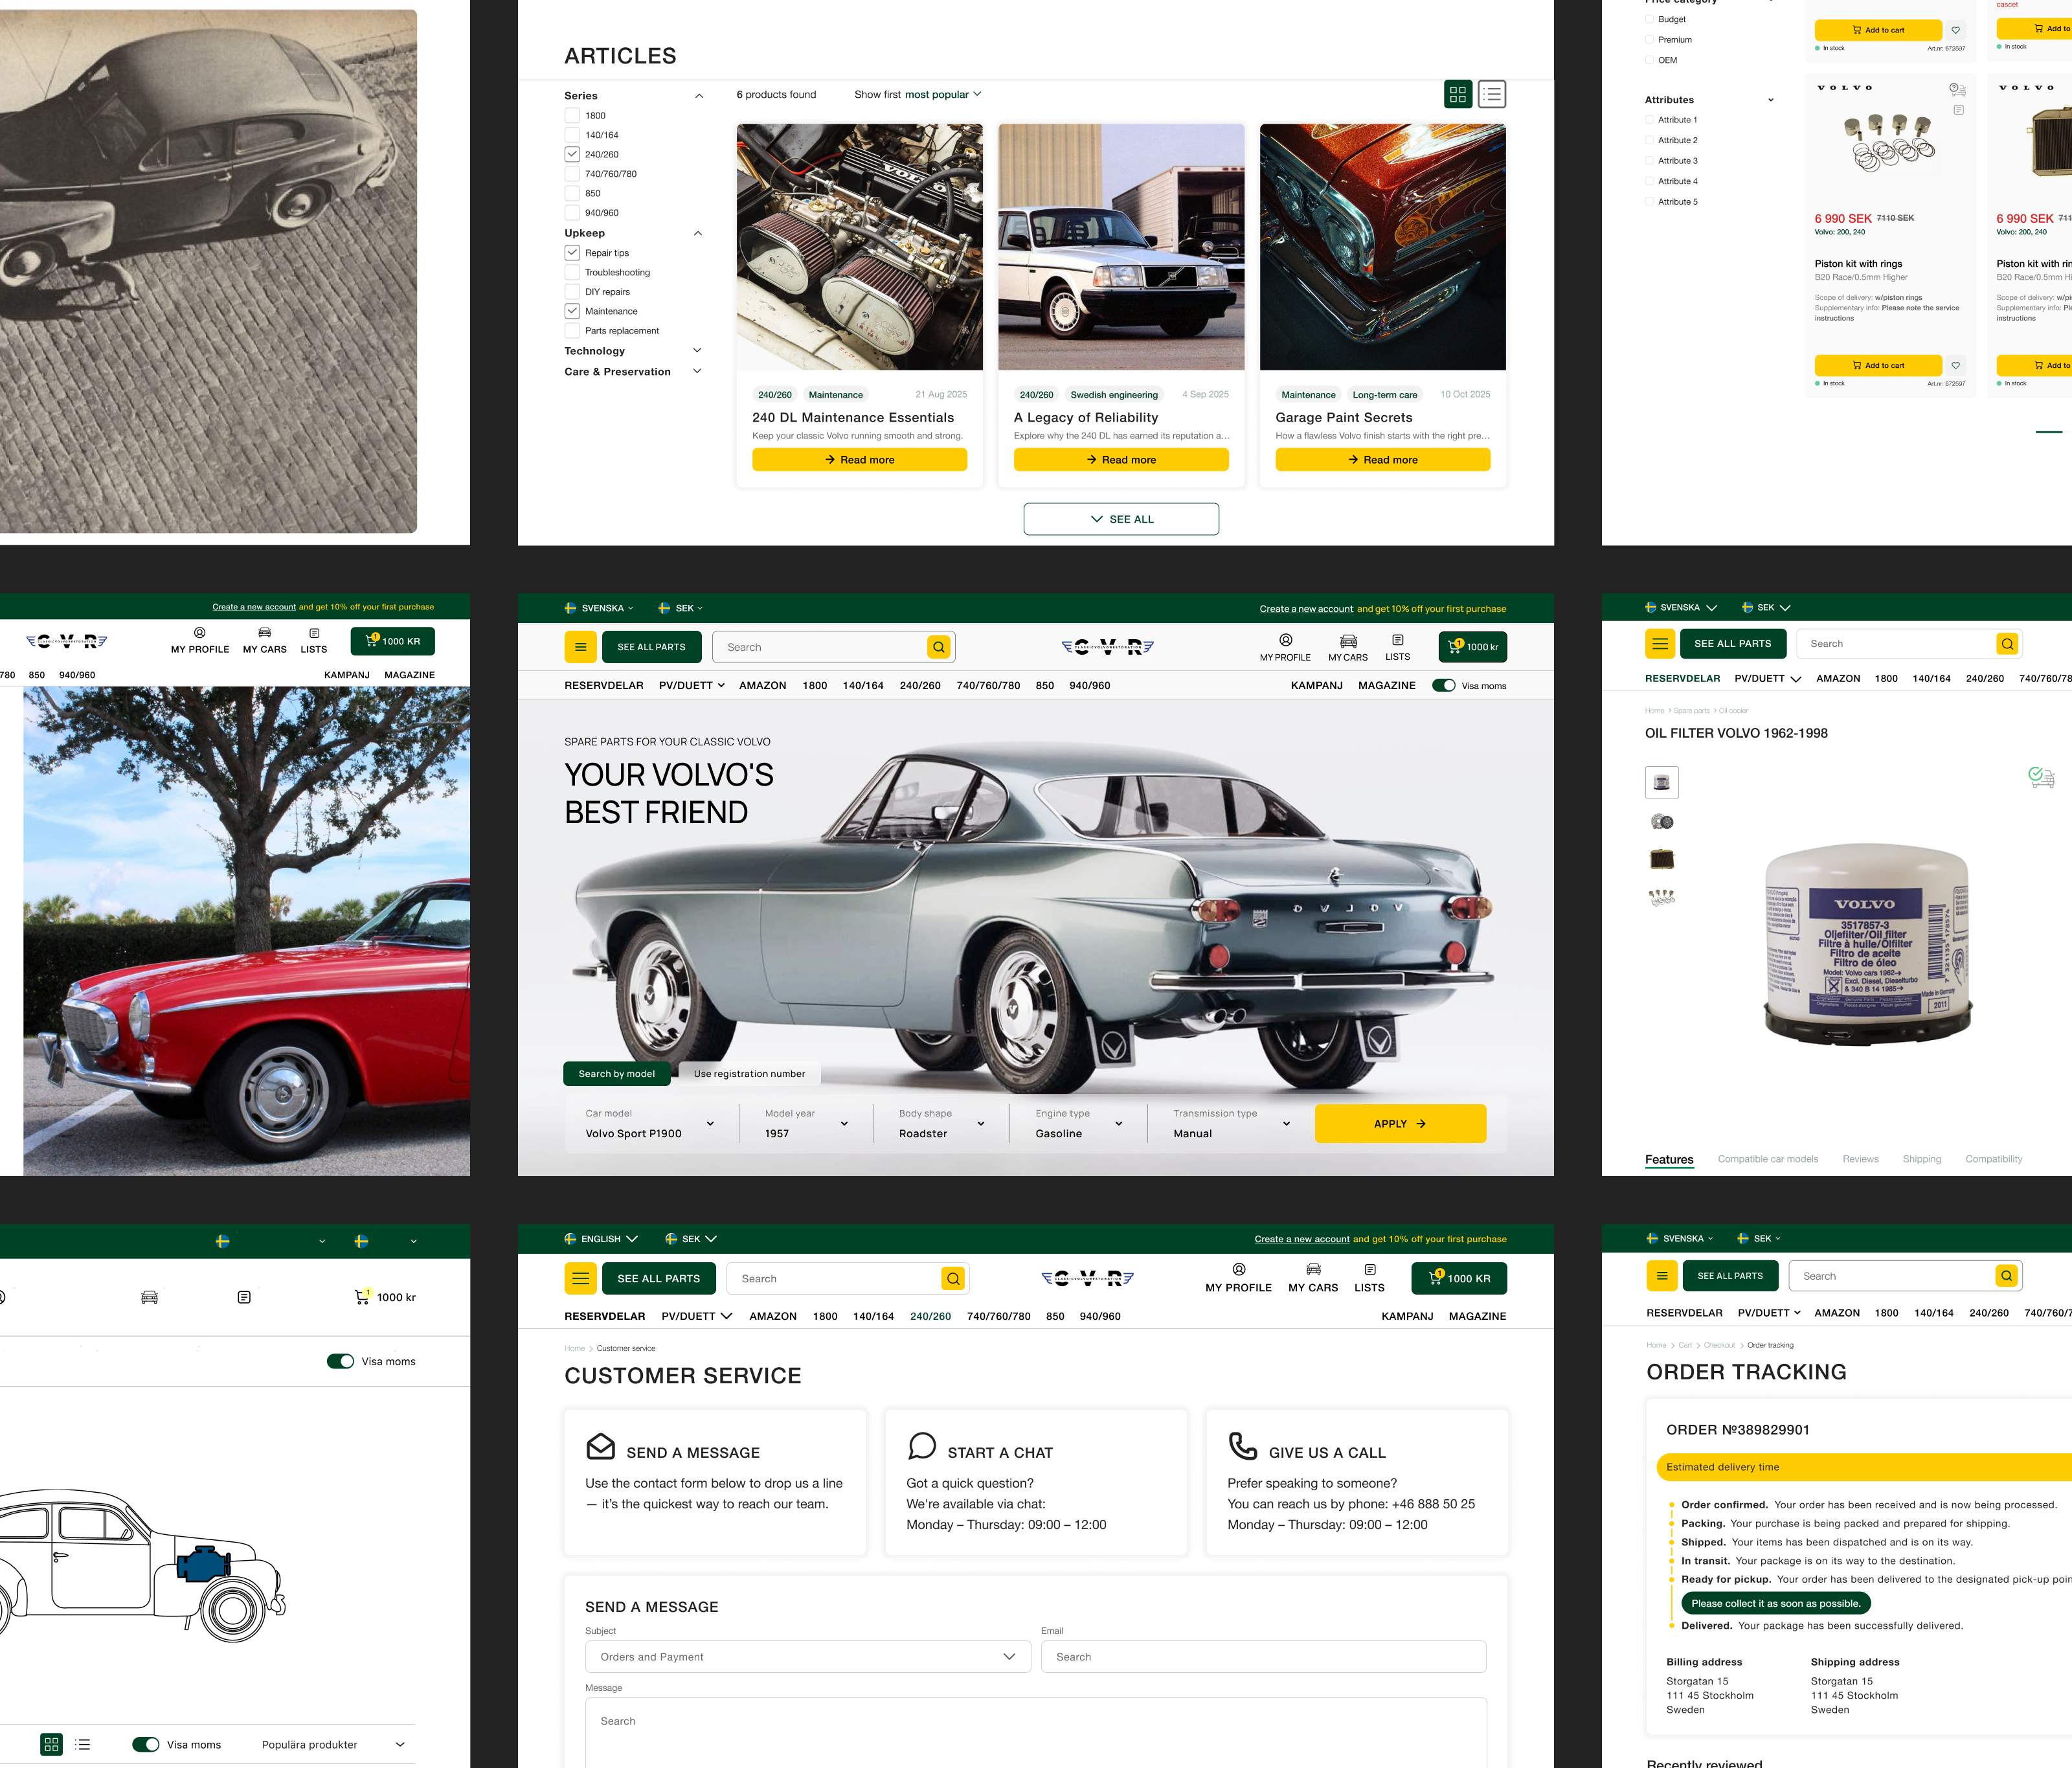Click CVR logo above the grey Volvo hero
Image resolution: width=2072 pixels, height=1768 pixels.
pos(1107,647)
